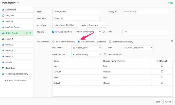The height and width of the screenshot is (105, 175).
Task: Click the Name input field
Action: tap(77, 11)
